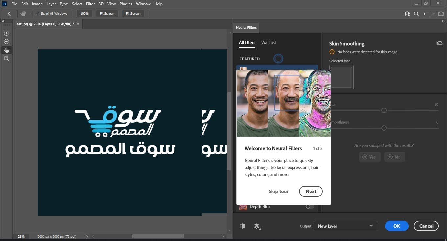Screen dimensions: 447x241
Task: Select the att.jpg document tab
Action: click(45, 24)
